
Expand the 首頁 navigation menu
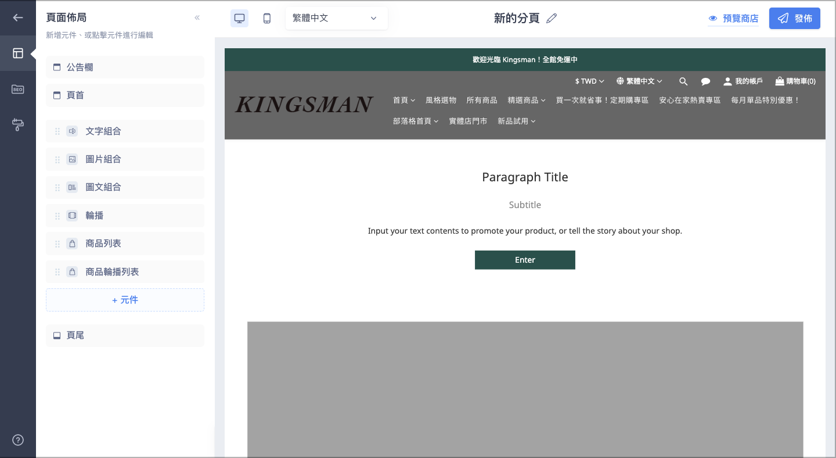coord(404,101)
